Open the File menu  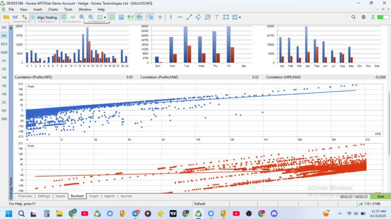click(x=11, y=9)
